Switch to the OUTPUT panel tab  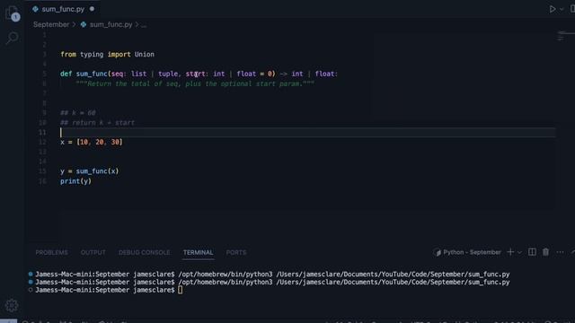(93, 252)
